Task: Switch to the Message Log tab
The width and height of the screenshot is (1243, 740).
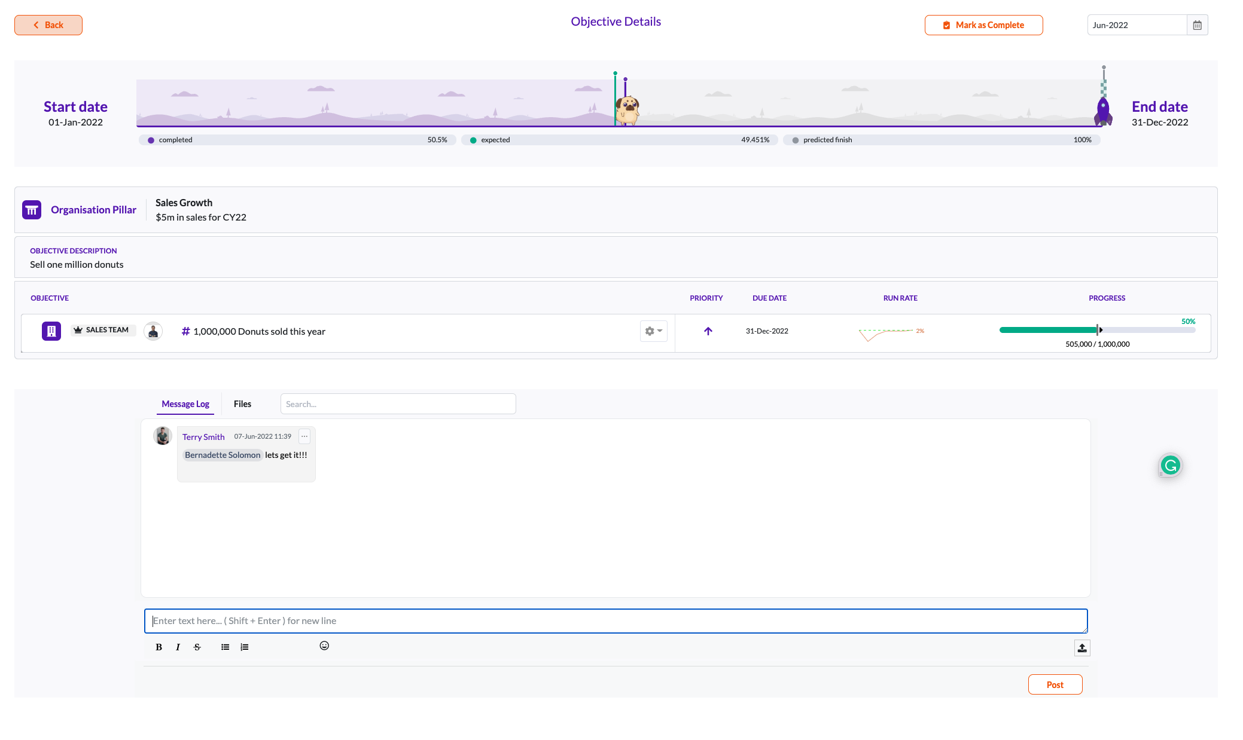Action: (185, 404)
